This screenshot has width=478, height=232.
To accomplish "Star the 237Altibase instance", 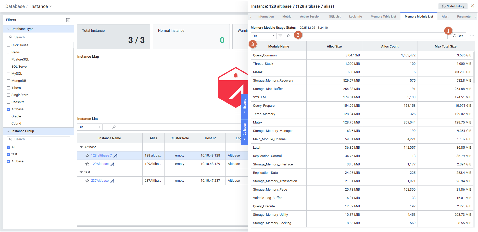I will [x=87, y=181].
